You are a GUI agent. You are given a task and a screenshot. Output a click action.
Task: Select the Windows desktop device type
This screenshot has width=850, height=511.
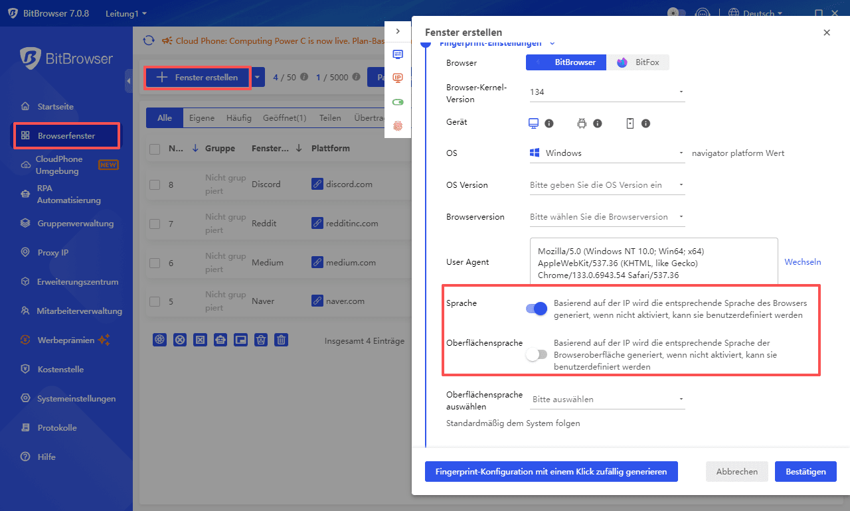535,123
